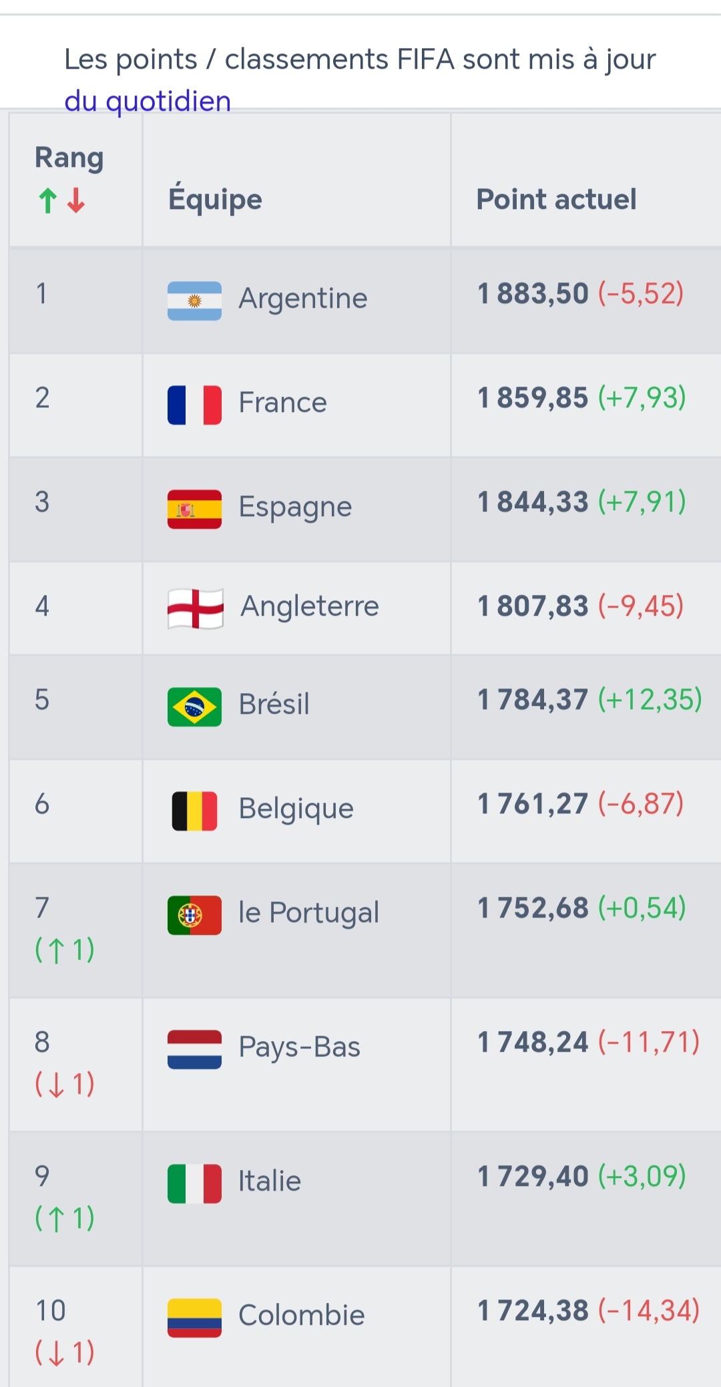
Task: Click the green up arrow under Rang
Action: 47,200
